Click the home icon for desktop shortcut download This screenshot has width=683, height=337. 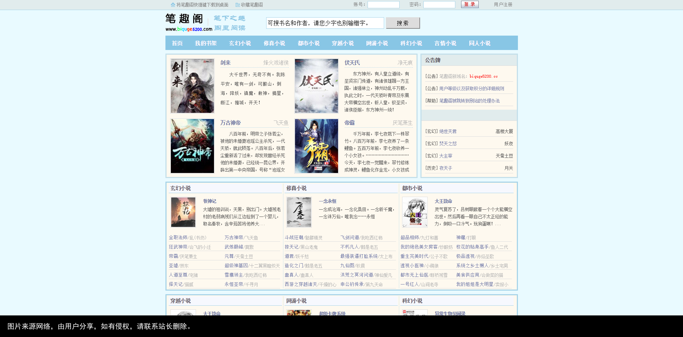(173, 5)
